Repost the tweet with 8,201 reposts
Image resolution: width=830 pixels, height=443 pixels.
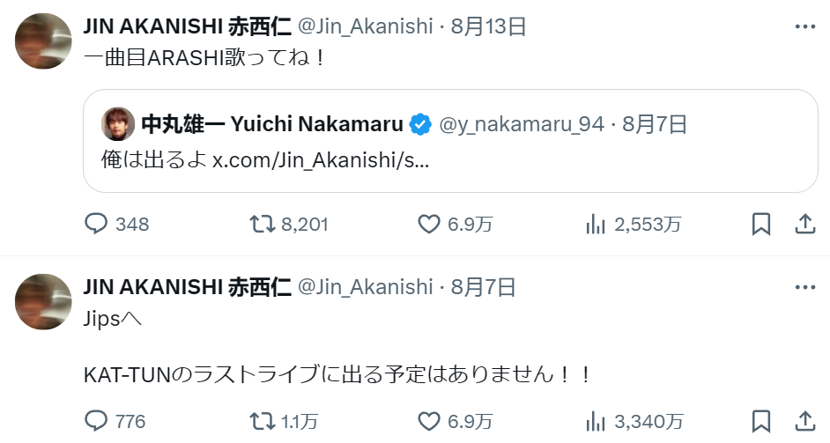click(262, 225)
